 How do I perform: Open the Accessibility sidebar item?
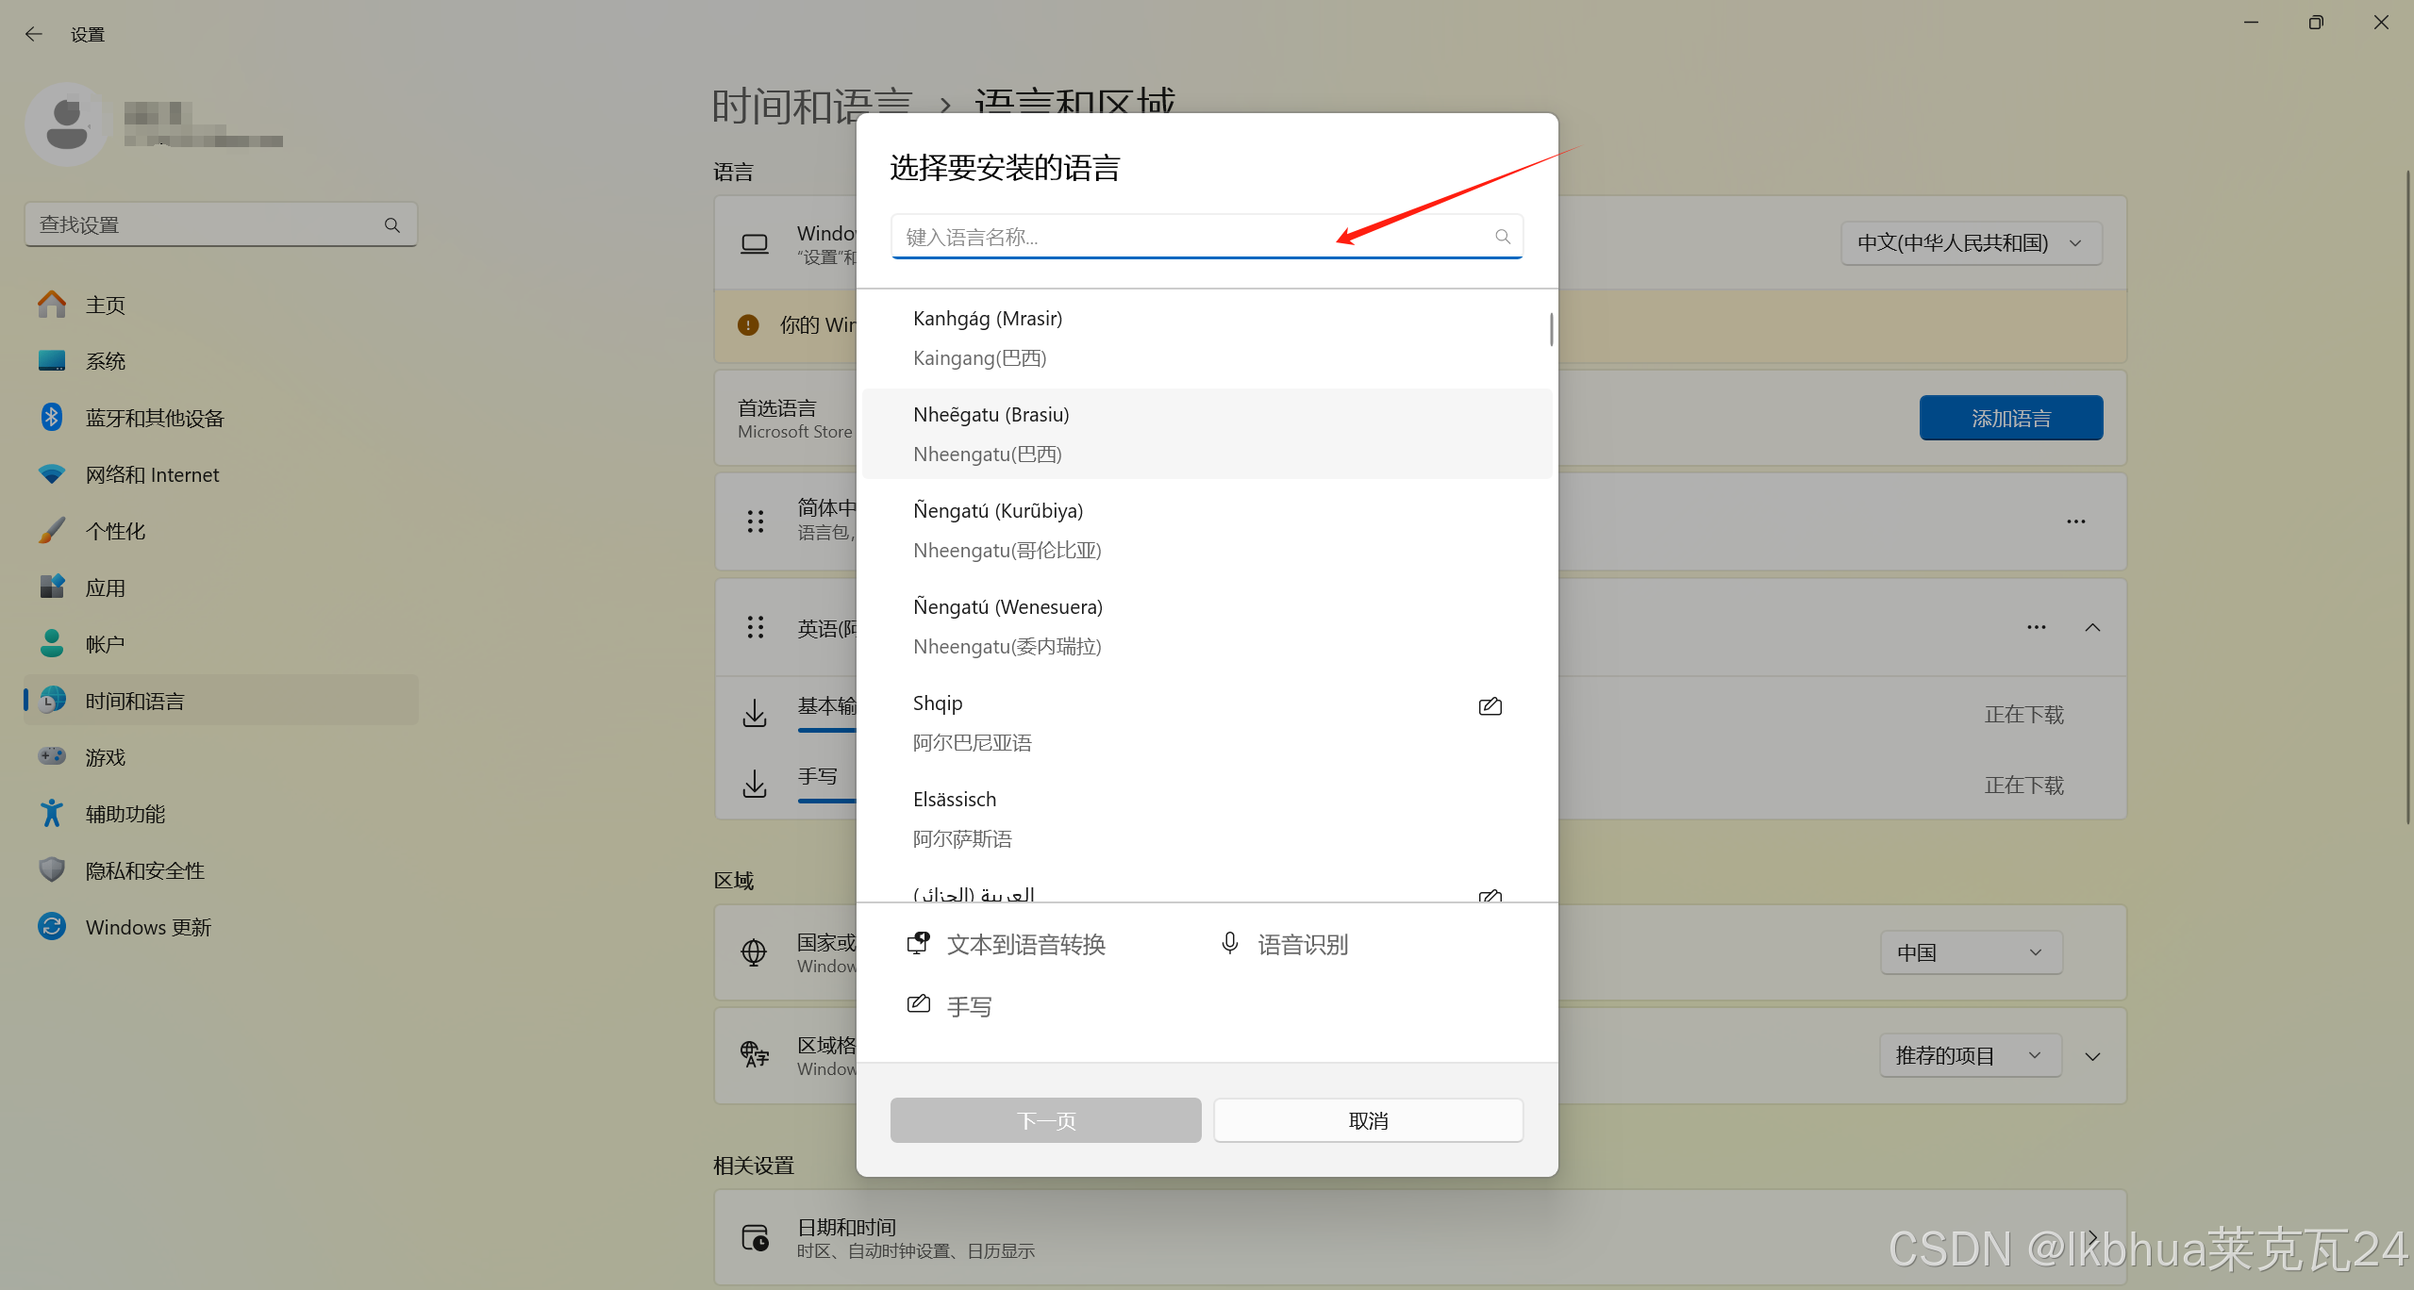point(125,814)
